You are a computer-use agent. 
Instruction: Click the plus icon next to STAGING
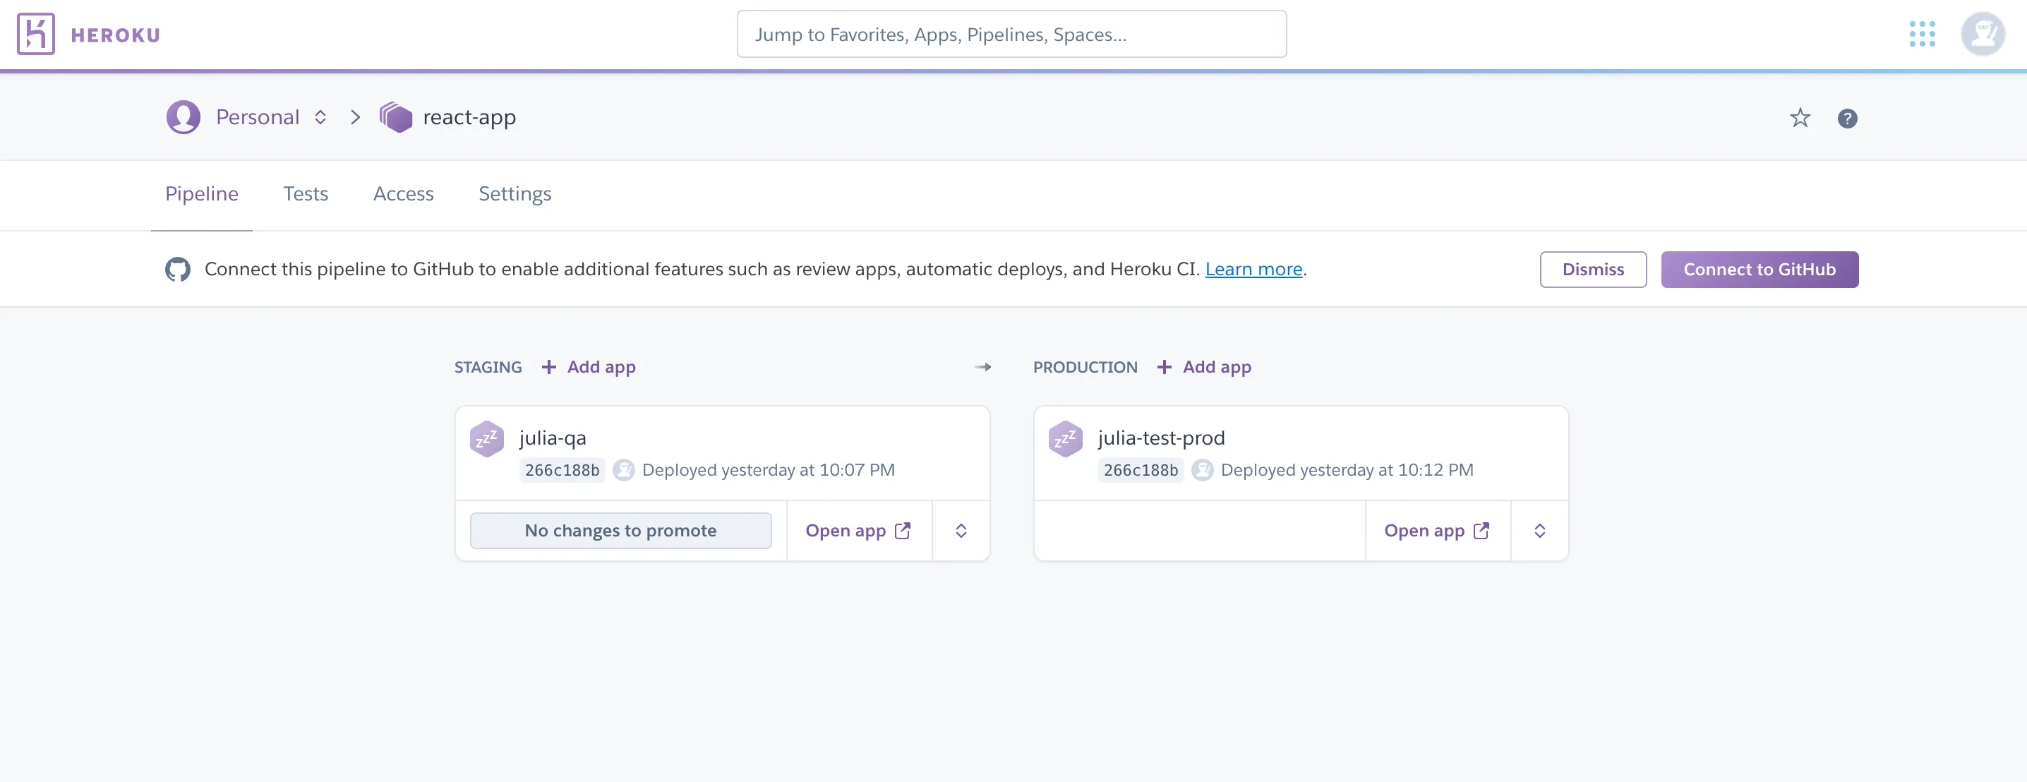pos(548,366)
